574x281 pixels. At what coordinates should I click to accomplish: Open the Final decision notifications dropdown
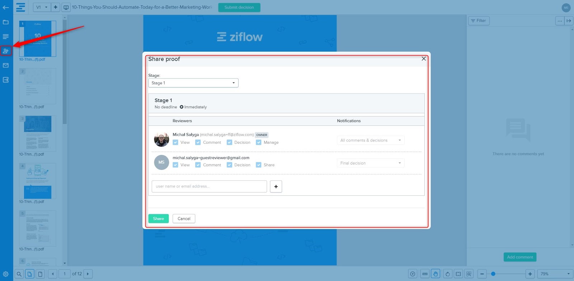coord(370,163)
